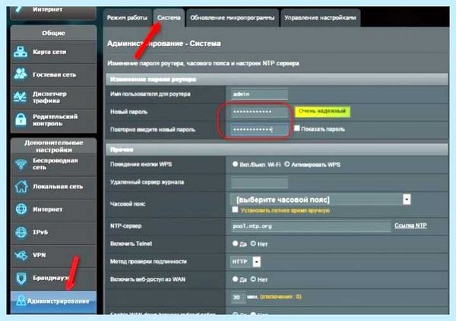Choose Нет for web access from WAN
Viewport: 456px width, 321px height.
[253, 279]
